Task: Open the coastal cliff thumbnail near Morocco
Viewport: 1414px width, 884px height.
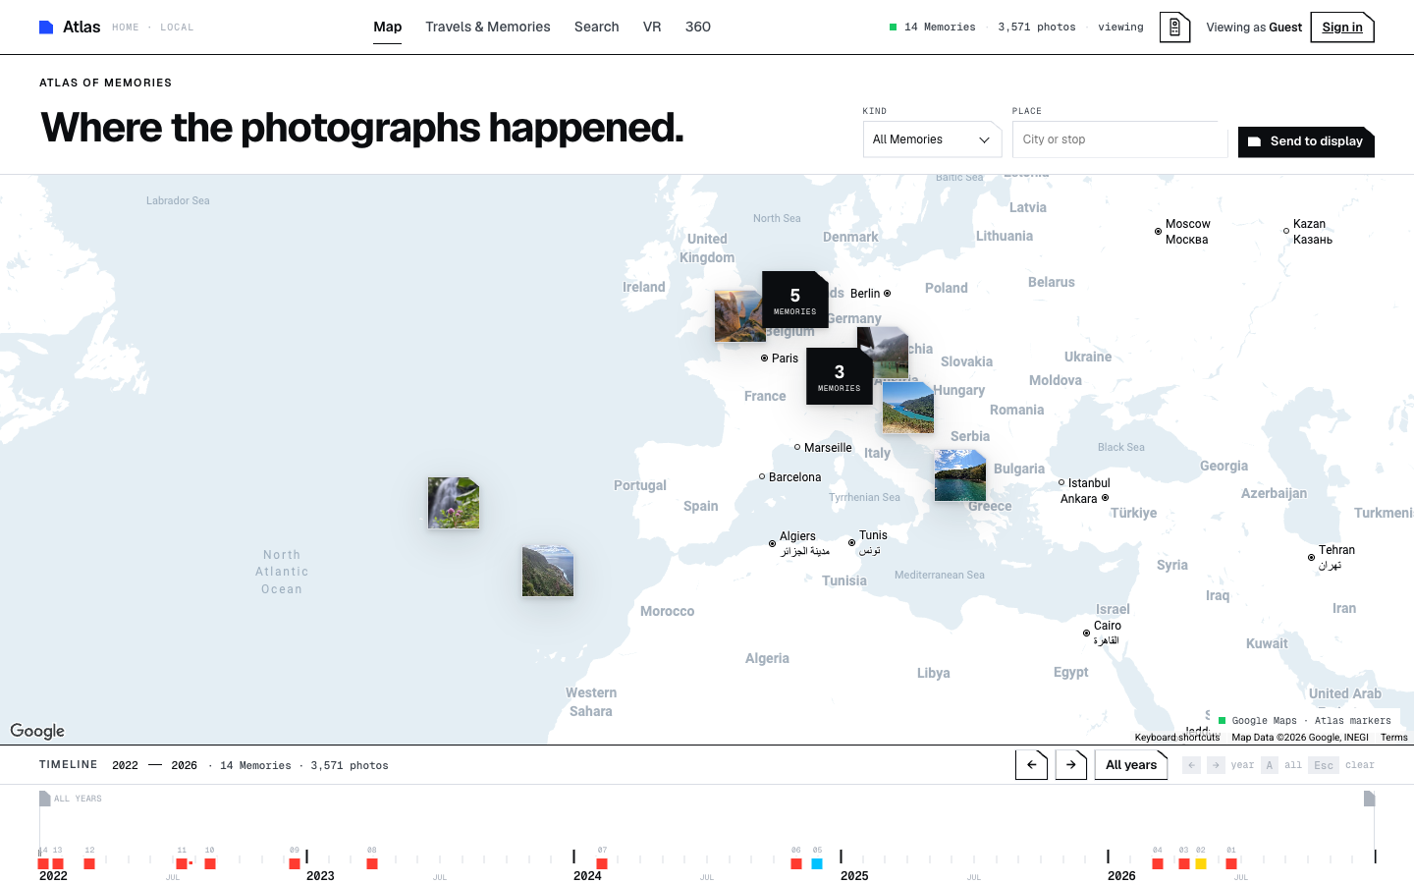Action: 548,571
